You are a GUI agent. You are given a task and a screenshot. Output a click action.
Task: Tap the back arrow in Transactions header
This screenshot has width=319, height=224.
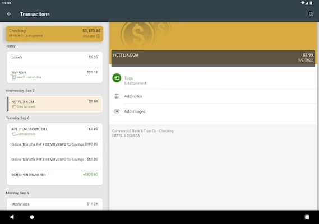coord(9,14)
